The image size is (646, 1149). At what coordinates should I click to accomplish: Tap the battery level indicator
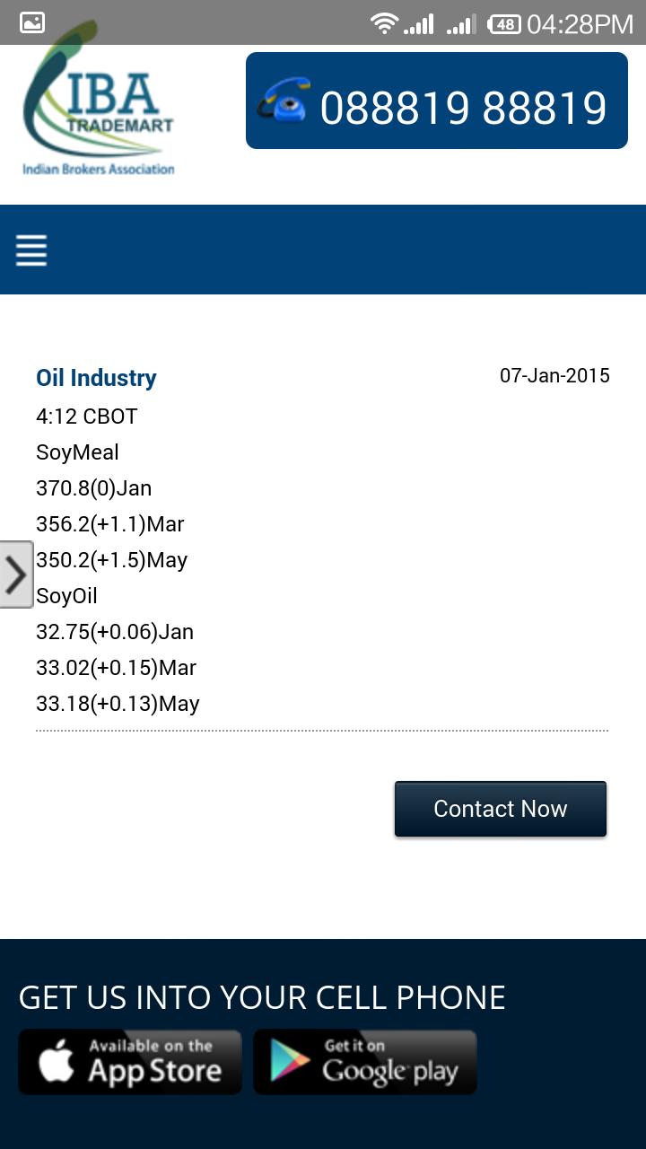(x=503, y=24)
